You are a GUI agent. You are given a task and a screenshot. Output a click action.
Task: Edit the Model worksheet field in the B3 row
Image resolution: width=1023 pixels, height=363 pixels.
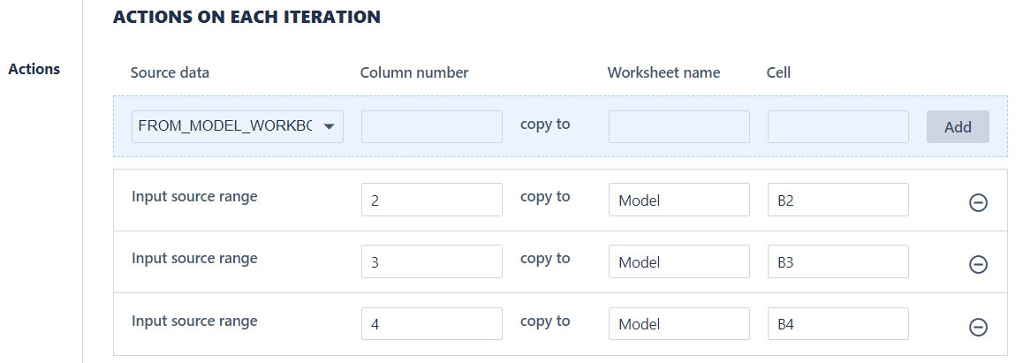(x=678, y=261)
